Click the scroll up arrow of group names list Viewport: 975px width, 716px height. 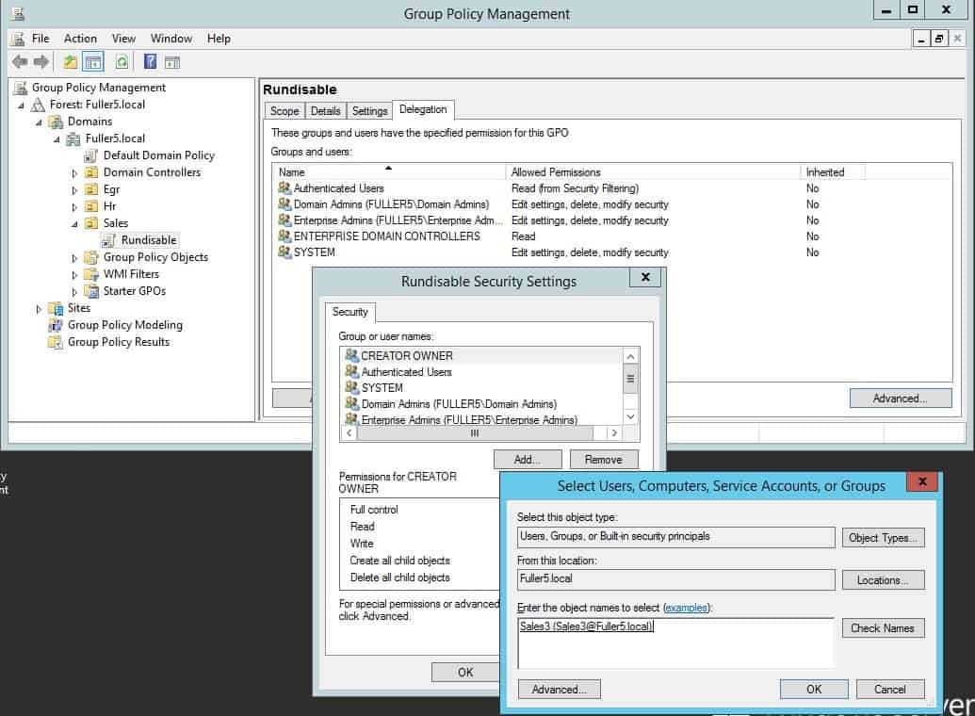(630, 356)
